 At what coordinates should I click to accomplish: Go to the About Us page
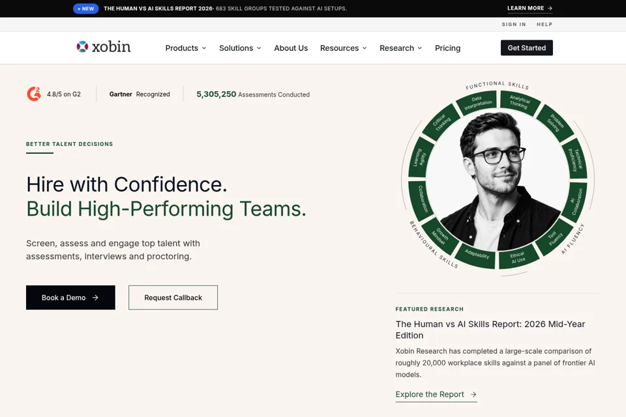(x=291, y=48)
